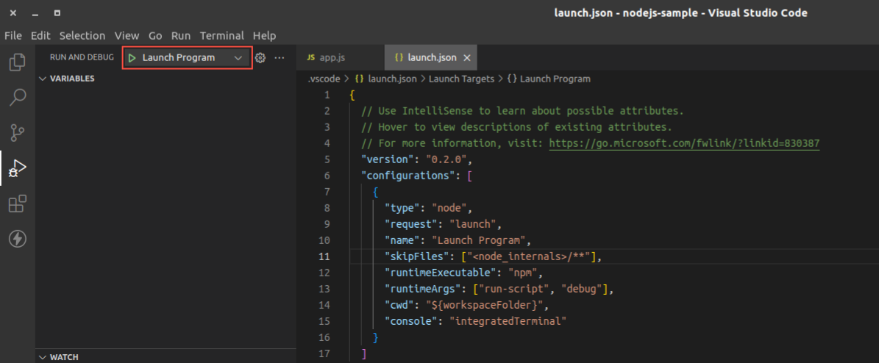The image size is (879, 363).
Task: Click the "debug" argument string
Action: click(x=581, y=289)
